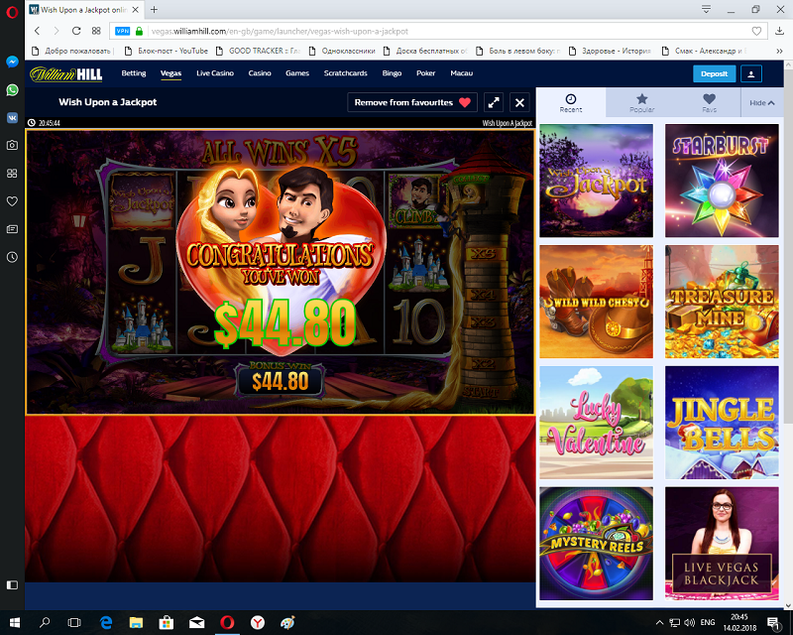Go back to previous page
The image size is (793, 635).
click(37, 31)
